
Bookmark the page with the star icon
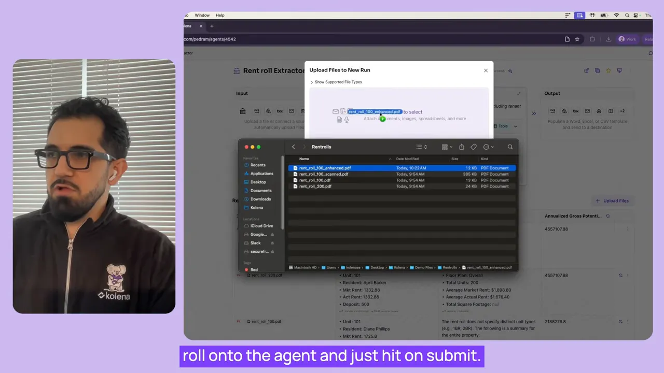pyautogui.click(x=577, y=39)
